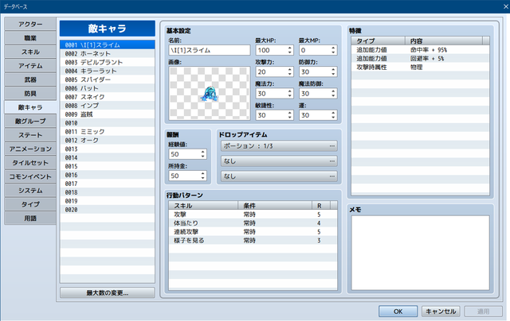The width and height of the screenshot is (510, 321).
Task: Open the ポーション 1/3 drop item selector
Action: coord(279,146)
